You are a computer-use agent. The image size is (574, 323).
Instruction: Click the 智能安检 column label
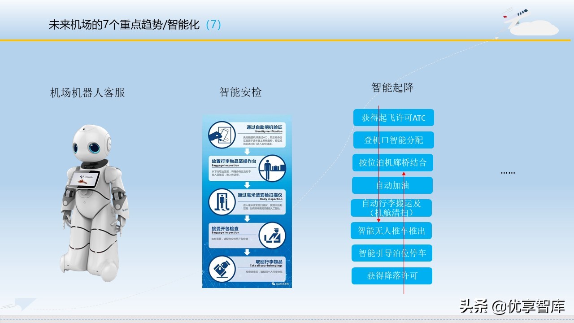tap(240, 93)
